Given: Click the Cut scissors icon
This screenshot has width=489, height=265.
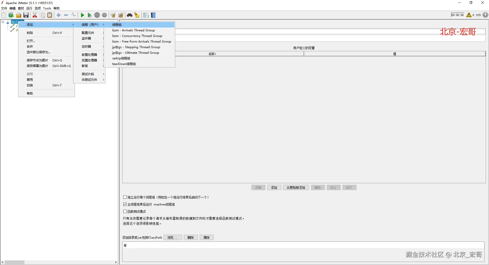Looking at the screenshot, I should coord(35,15).
